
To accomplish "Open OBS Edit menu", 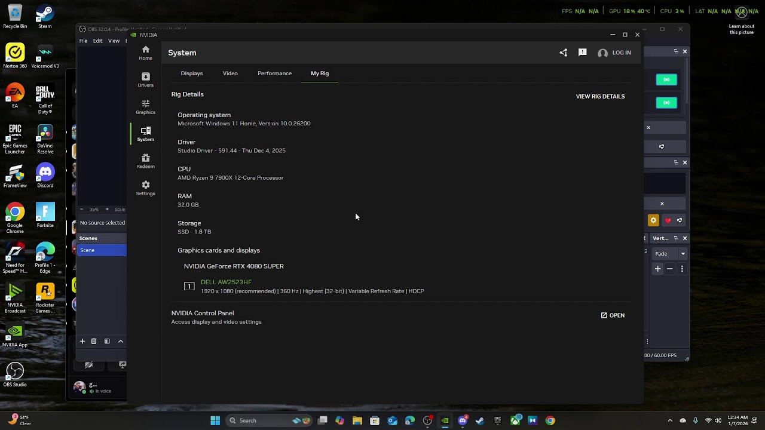I will [x=97, y=41].
